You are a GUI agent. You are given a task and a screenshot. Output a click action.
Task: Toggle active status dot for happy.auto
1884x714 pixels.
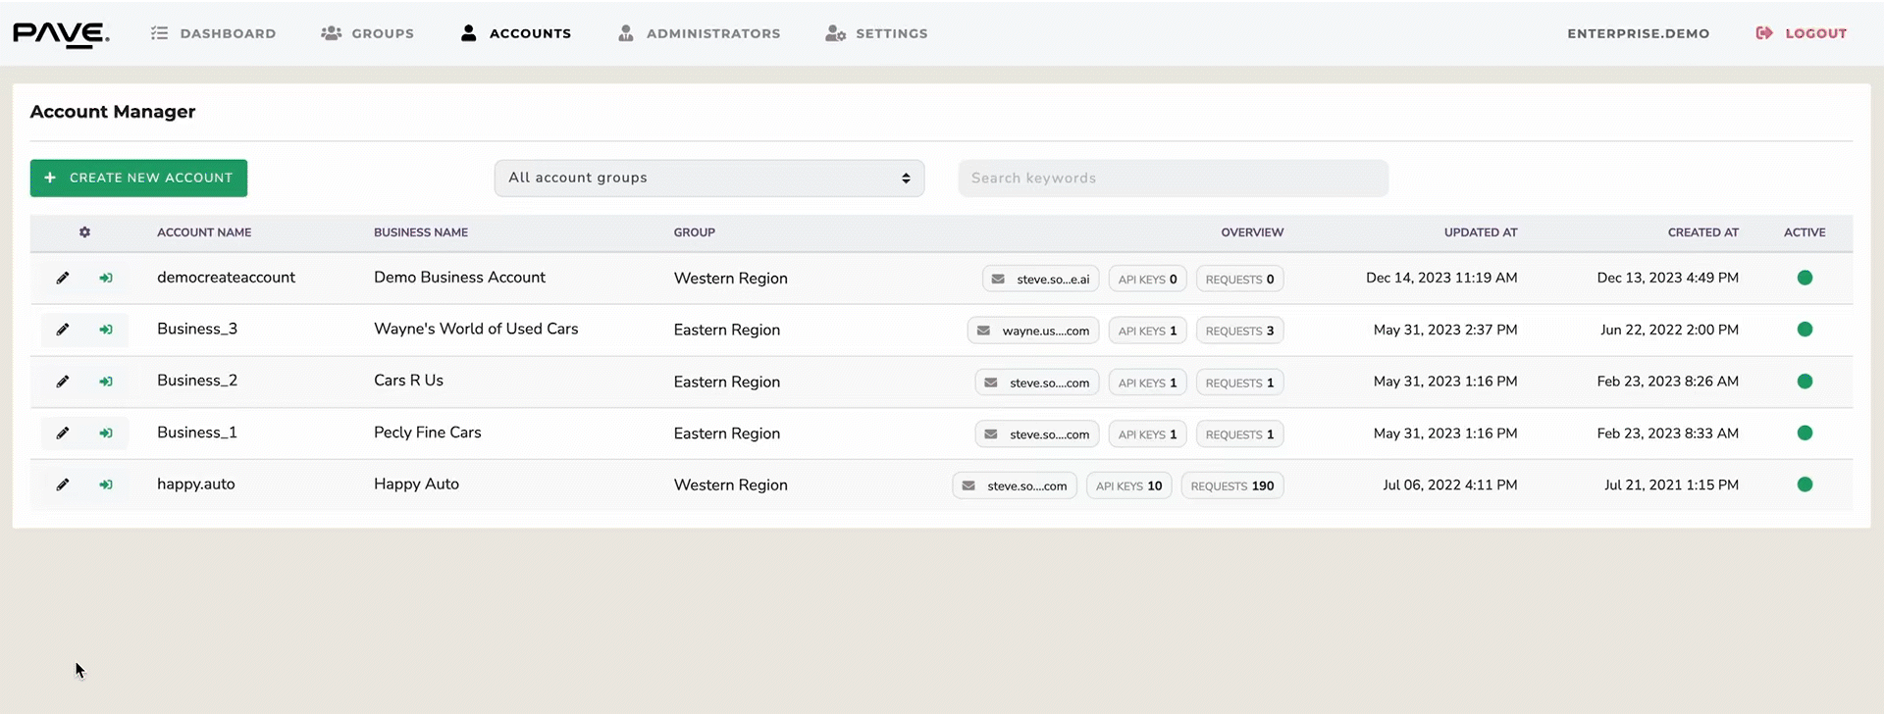[1804, 484]
